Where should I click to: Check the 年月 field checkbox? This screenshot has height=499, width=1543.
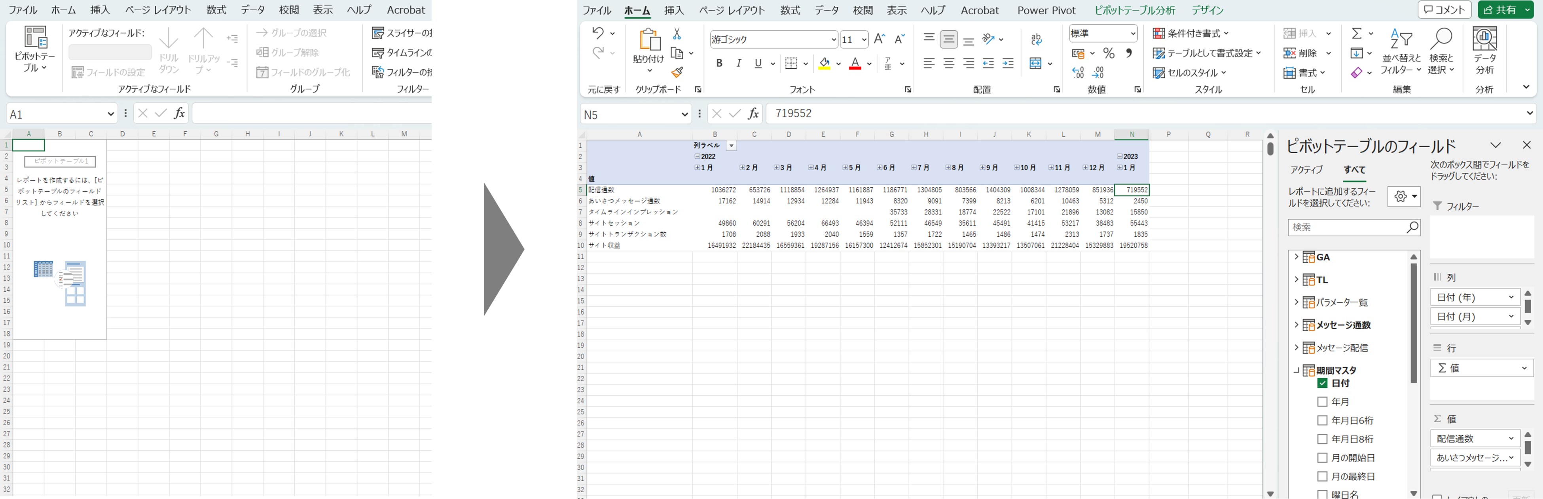point(1323,402)
